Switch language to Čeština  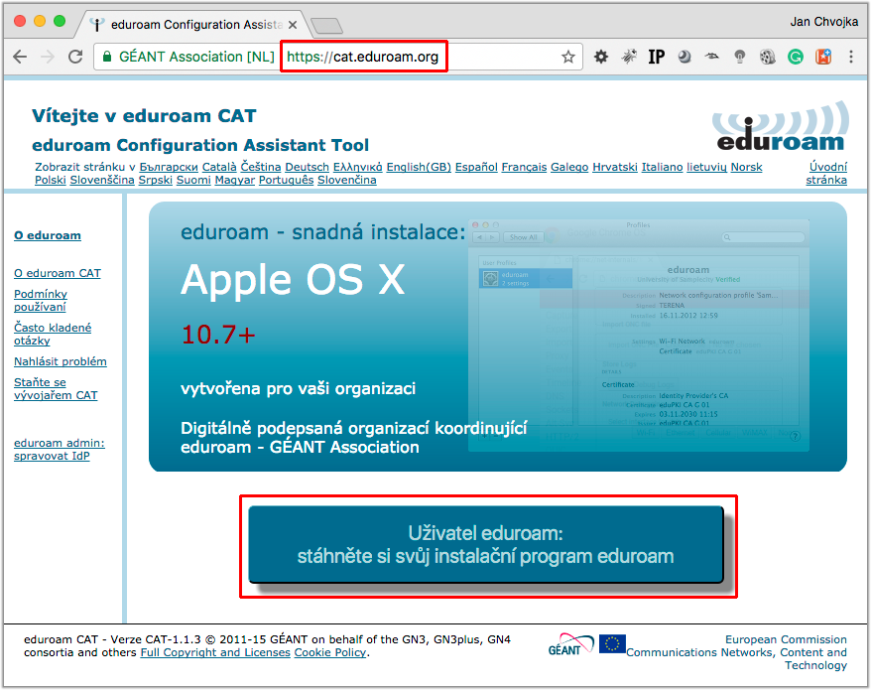261,167
